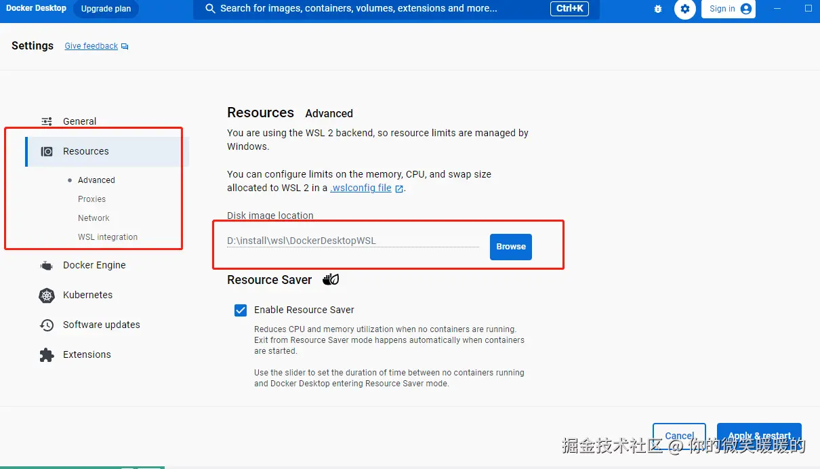This screenshot has width=820, height=469.
Task: Open Proxies under Resources
Action: tap(91, 199)
